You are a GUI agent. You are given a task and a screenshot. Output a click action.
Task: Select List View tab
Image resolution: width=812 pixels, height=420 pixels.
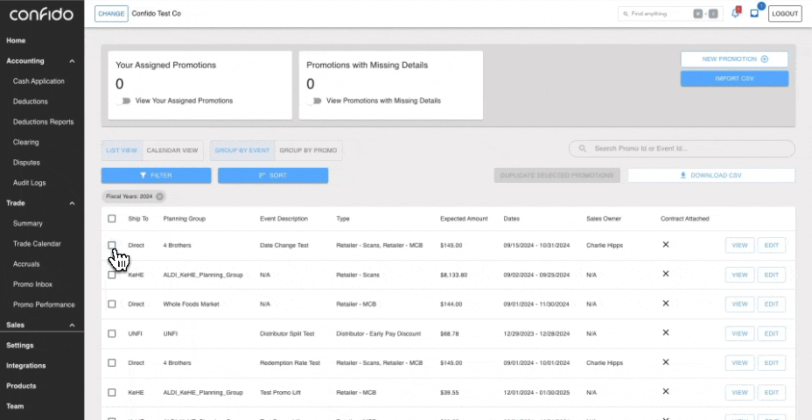tap(122, 150)
